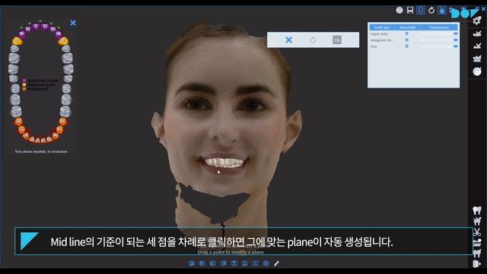487x274 pixels.
Task: Click the purple 'Anatomic crown' legend entry
Action: [40, 81]
